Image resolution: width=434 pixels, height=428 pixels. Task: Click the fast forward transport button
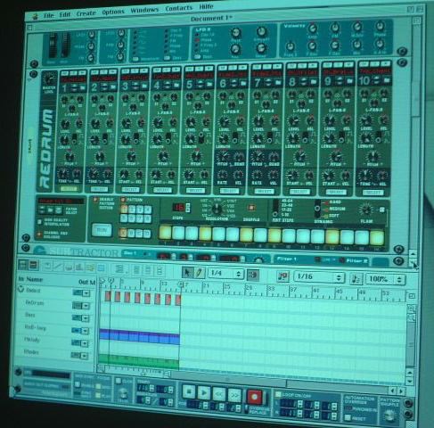tap(234, 395)
